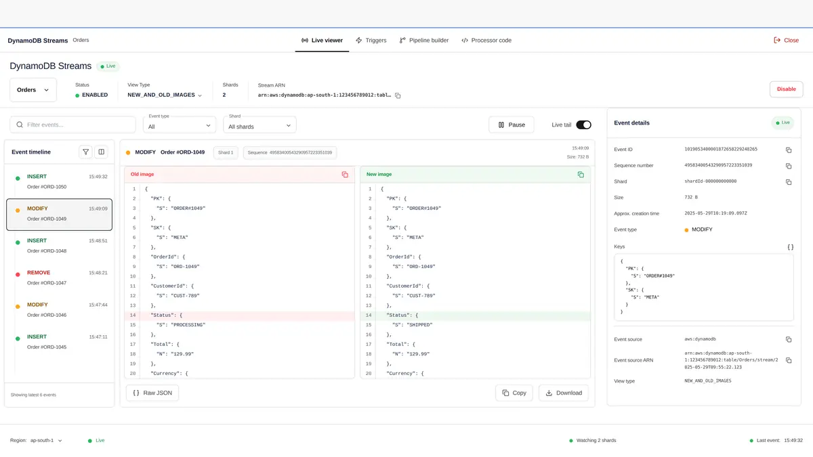Image resolution: width=813 pixels, height=457 pixels.
Task: Select the REMOVE Order #ORD-1047 event
Action: pos(59,278)
